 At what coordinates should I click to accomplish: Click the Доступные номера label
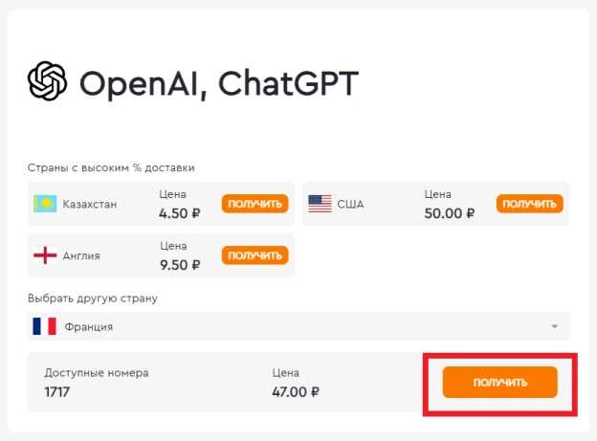pyautogui.click(x=97, y=372)
